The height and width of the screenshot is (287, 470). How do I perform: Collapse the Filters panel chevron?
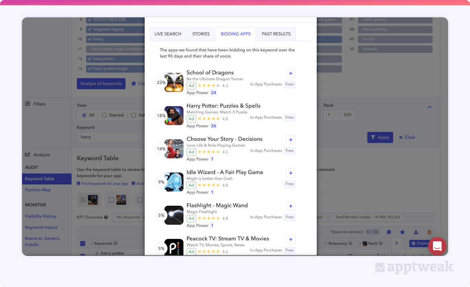click(429, 107)
